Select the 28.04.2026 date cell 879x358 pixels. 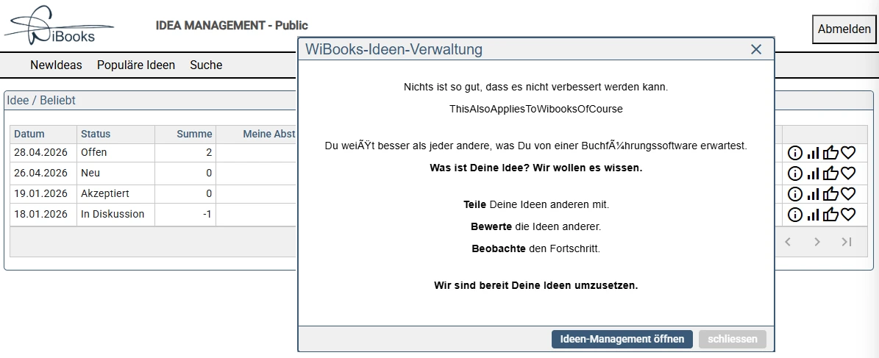click(43, 152)
